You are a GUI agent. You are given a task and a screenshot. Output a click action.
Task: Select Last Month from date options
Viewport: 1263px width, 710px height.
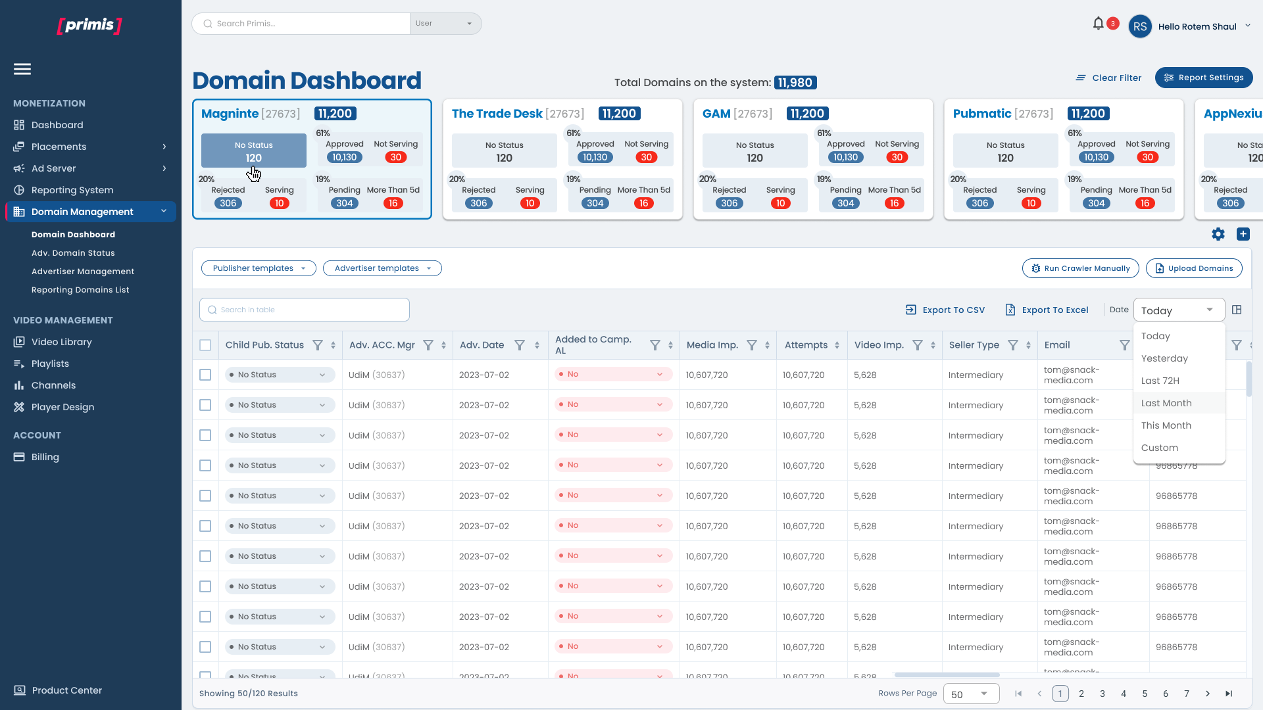tap(1179, 403)
